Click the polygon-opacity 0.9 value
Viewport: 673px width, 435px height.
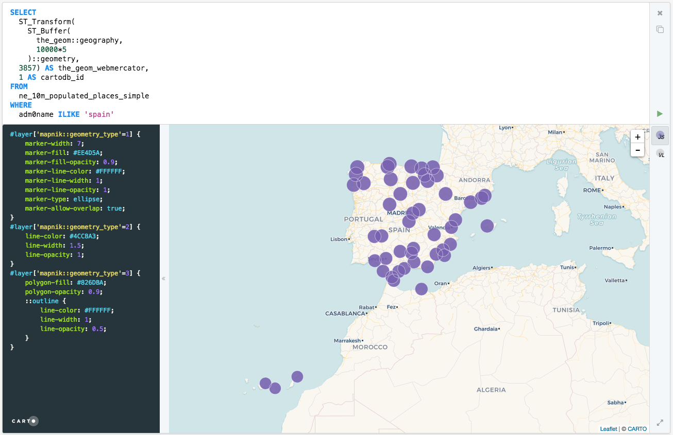(x=94, y=291)
